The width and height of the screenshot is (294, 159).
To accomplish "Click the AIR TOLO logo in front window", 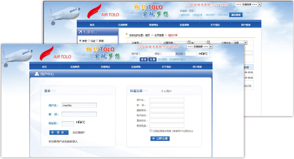I will (55, 54).
